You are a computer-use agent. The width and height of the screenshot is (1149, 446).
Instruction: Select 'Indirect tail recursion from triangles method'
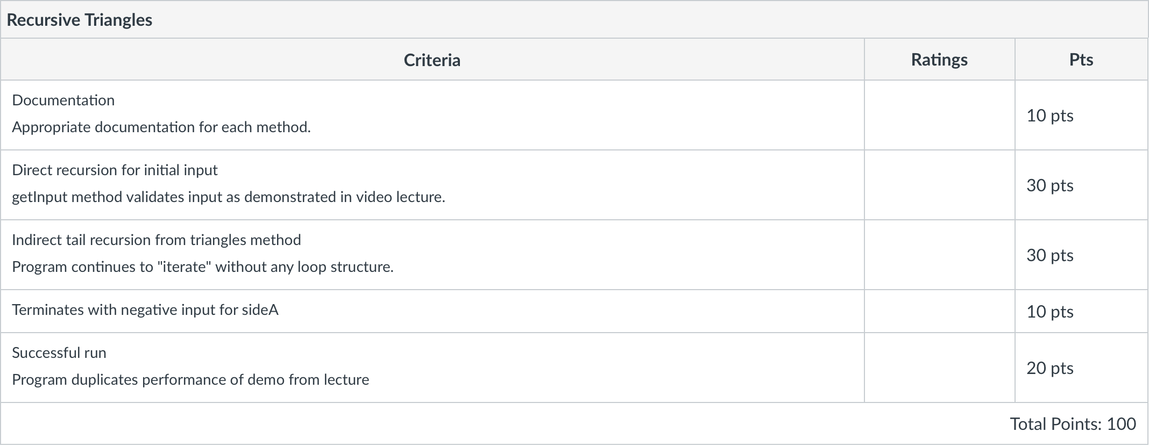(157, 240)
